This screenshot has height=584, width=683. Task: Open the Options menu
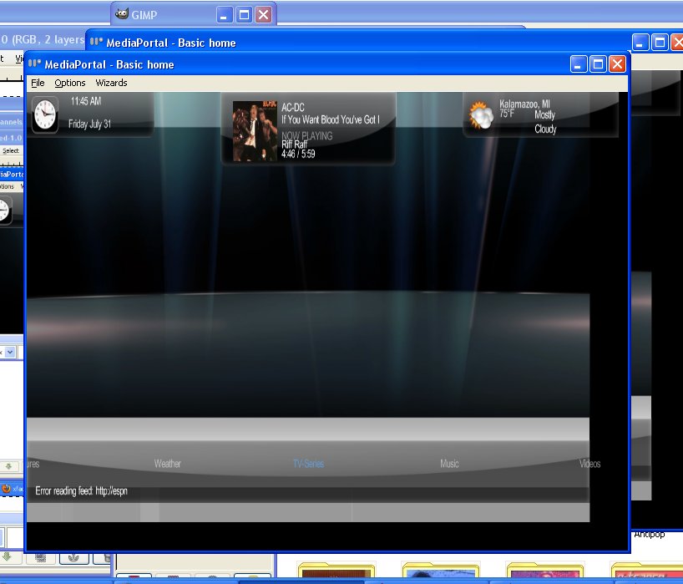[70, 83]
